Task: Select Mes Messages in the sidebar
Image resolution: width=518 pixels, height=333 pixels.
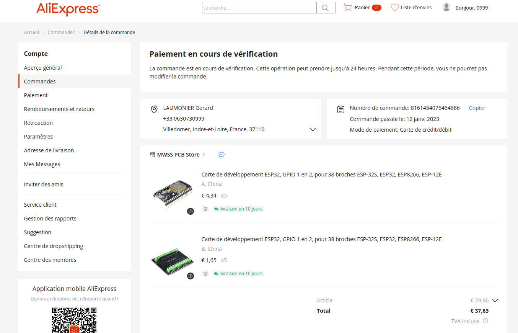Action: 42,164
